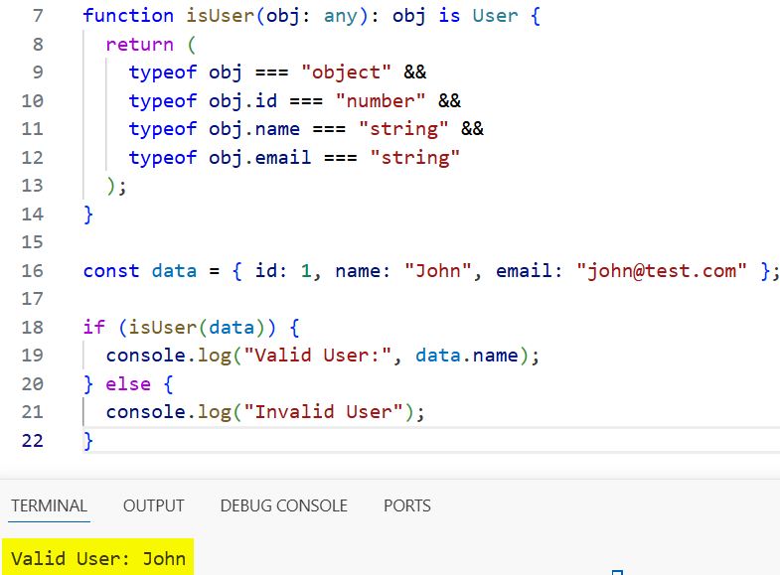Click the const keyword on line 16

111,271
